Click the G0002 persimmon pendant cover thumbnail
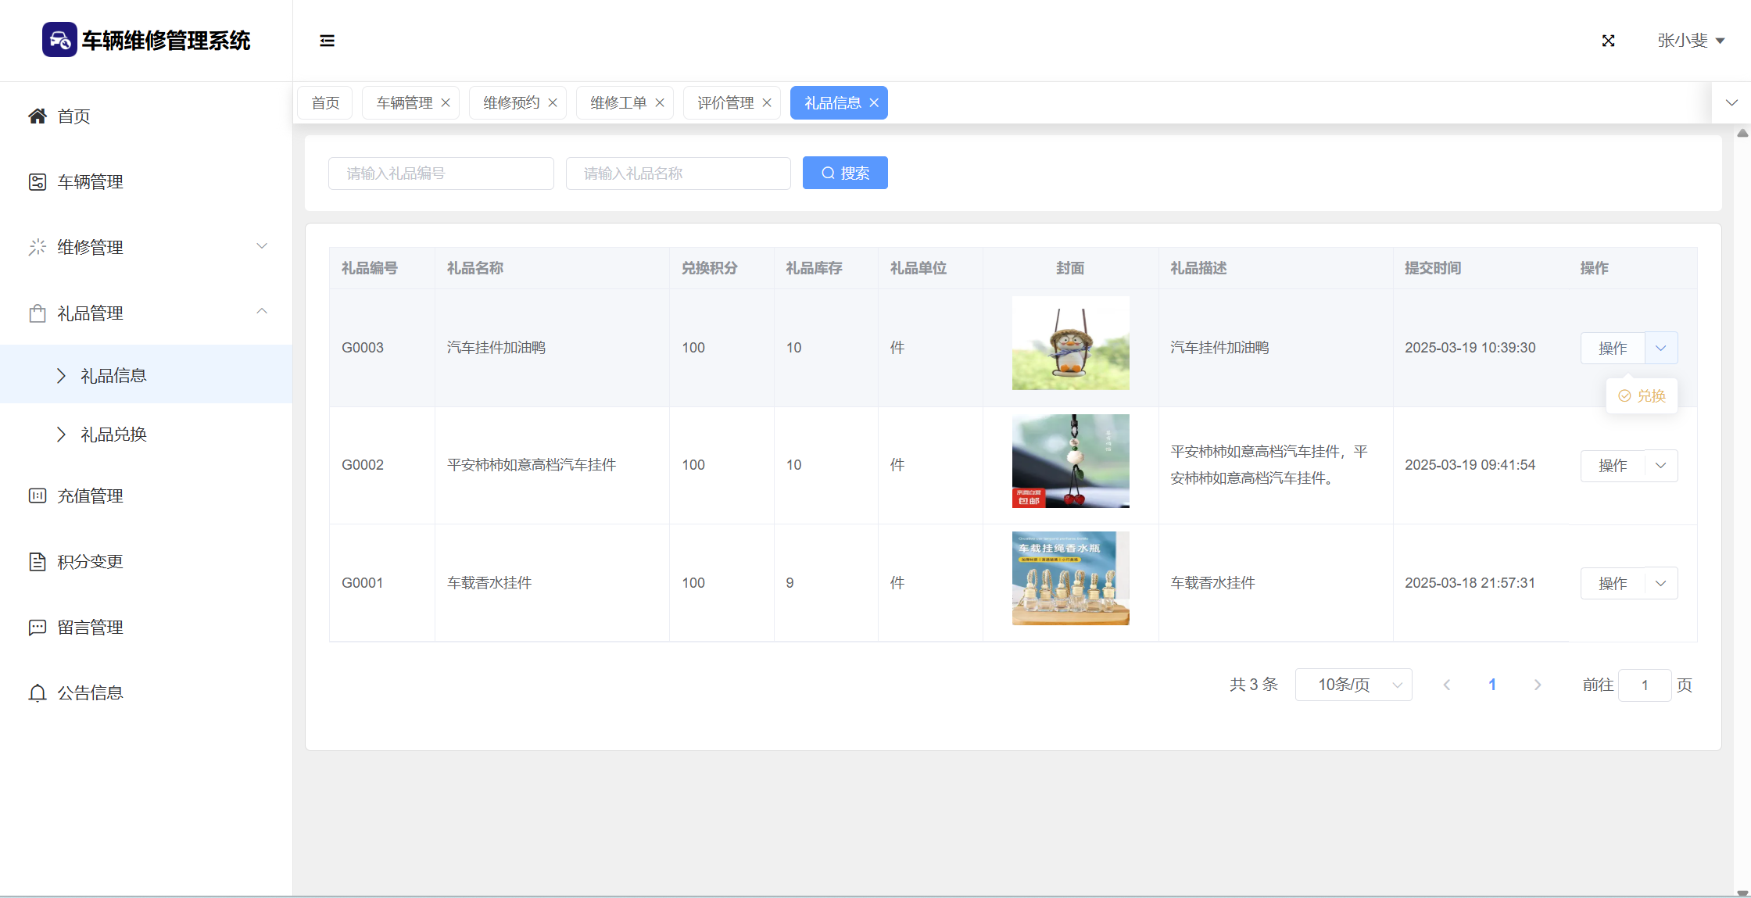Screen dimensions: 1751x898 (1070, 461)
